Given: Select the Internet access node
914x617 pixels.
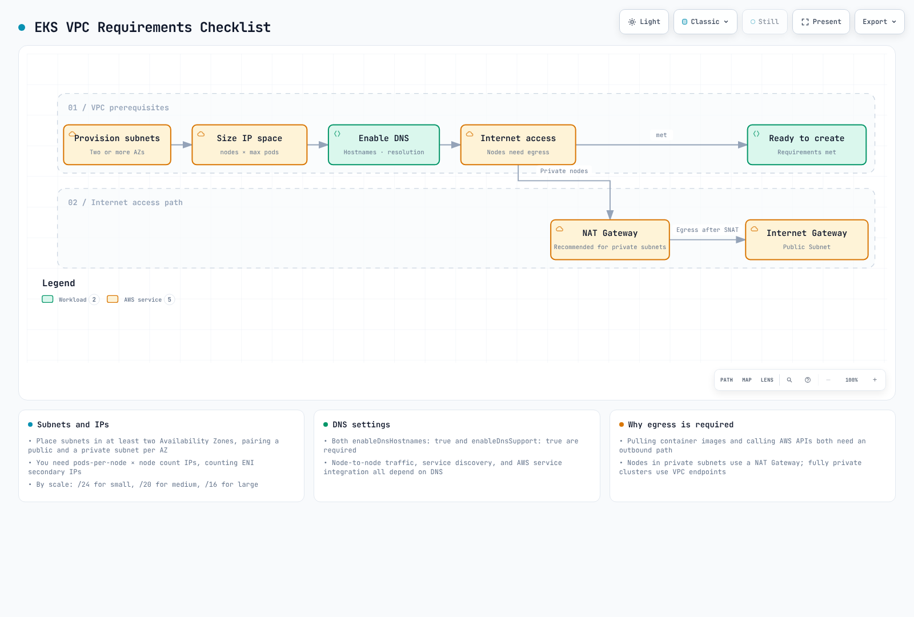Looking at the screenshot, I should (518, 145).
